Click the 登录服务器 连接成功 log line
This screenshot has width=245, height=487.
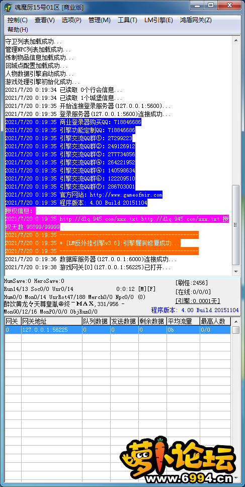(x=88, y=114)
